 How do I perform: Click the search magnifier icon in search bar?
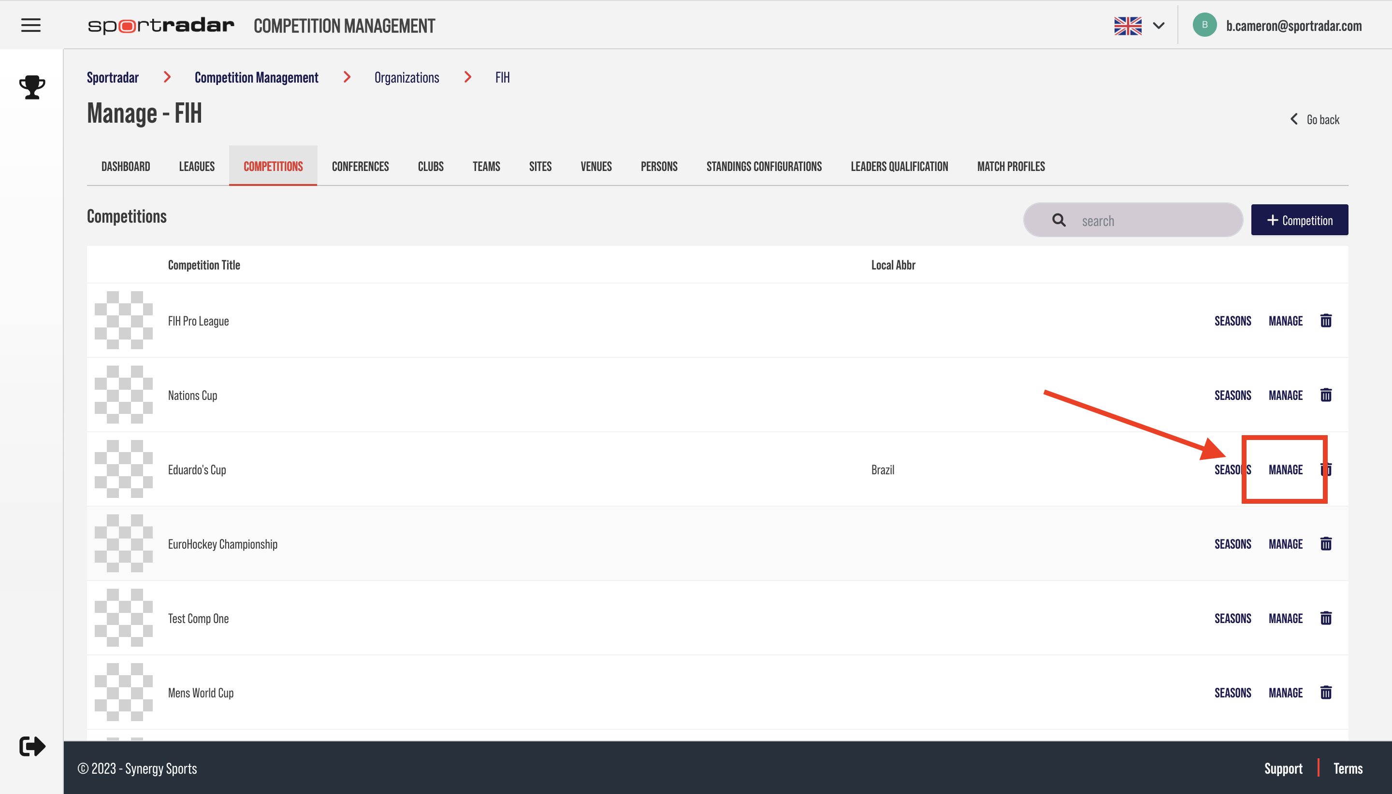point(1058,220)
